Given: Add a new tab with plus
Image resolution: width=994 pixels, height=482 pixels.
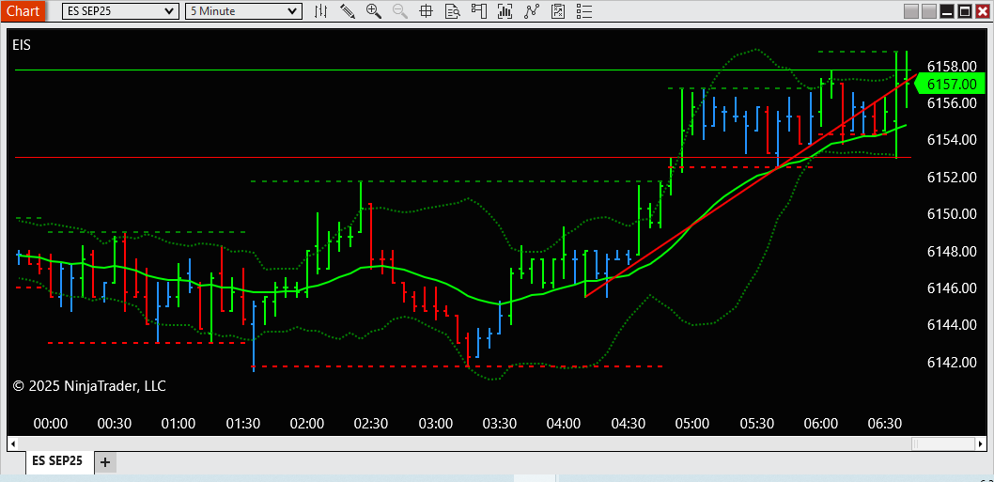Looking at the screenshot, I should pyautogui.click(x=105, y=462).
